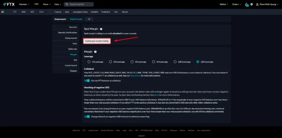Open Twitter footer link
This screenshot has width=282, height=138.
(182, 131)
